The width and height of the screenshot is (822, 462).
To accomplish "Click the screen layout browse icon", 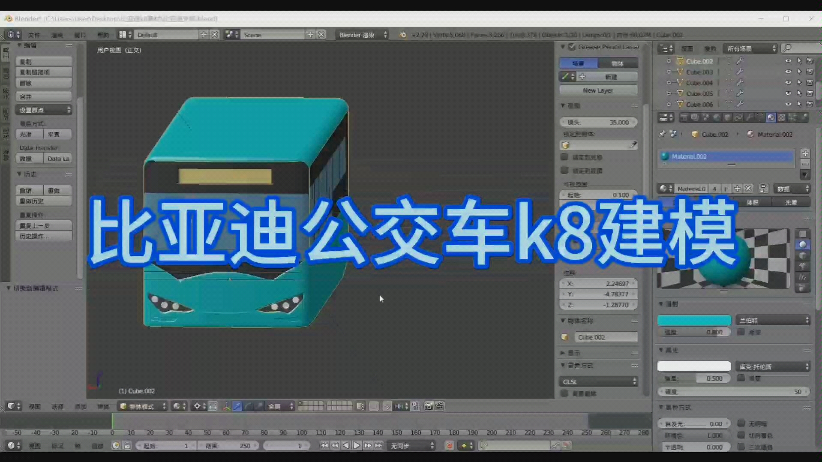I will pyautogui.click(x=125, y=35).
